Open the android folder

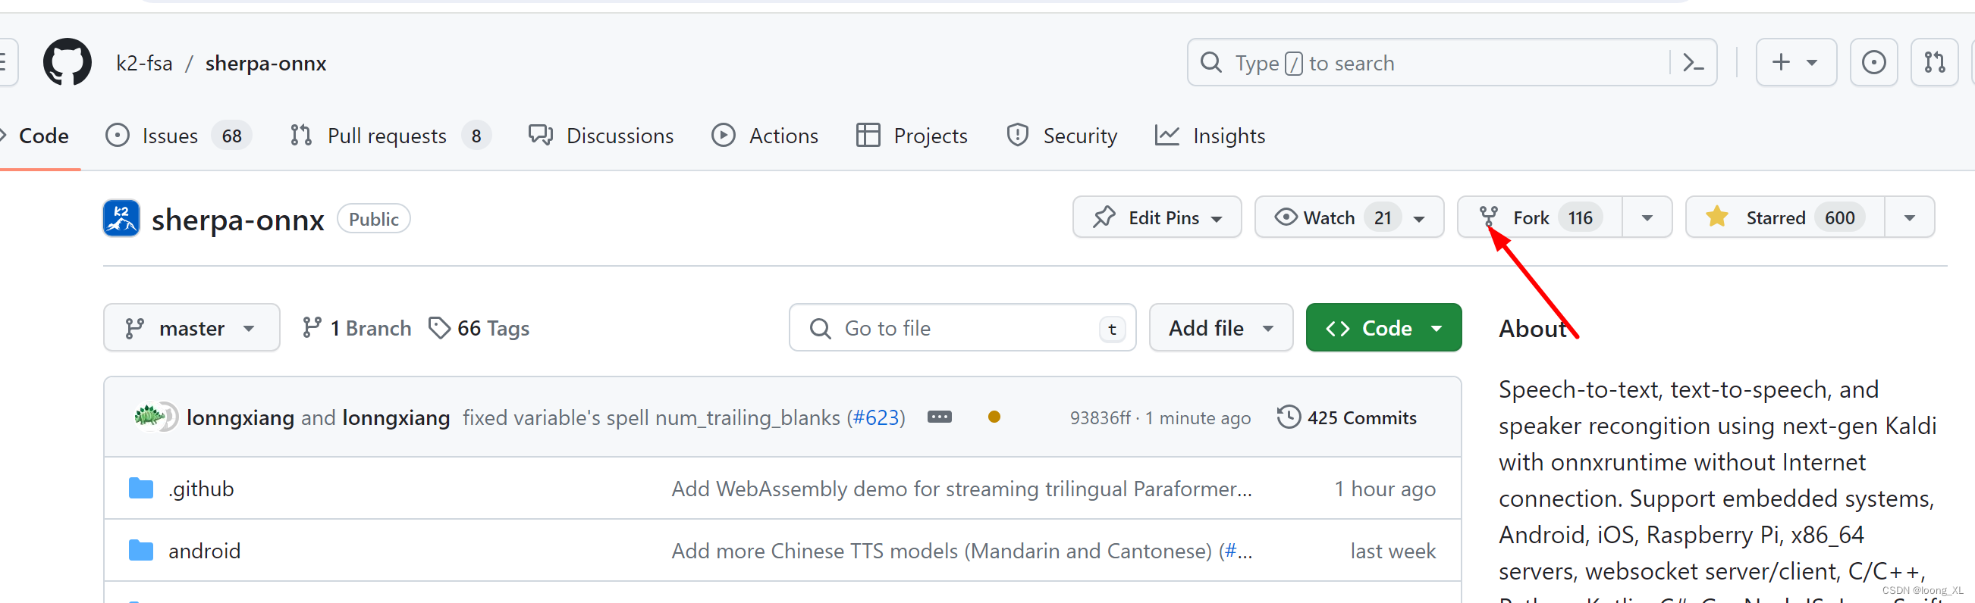[x=204, y=551]
